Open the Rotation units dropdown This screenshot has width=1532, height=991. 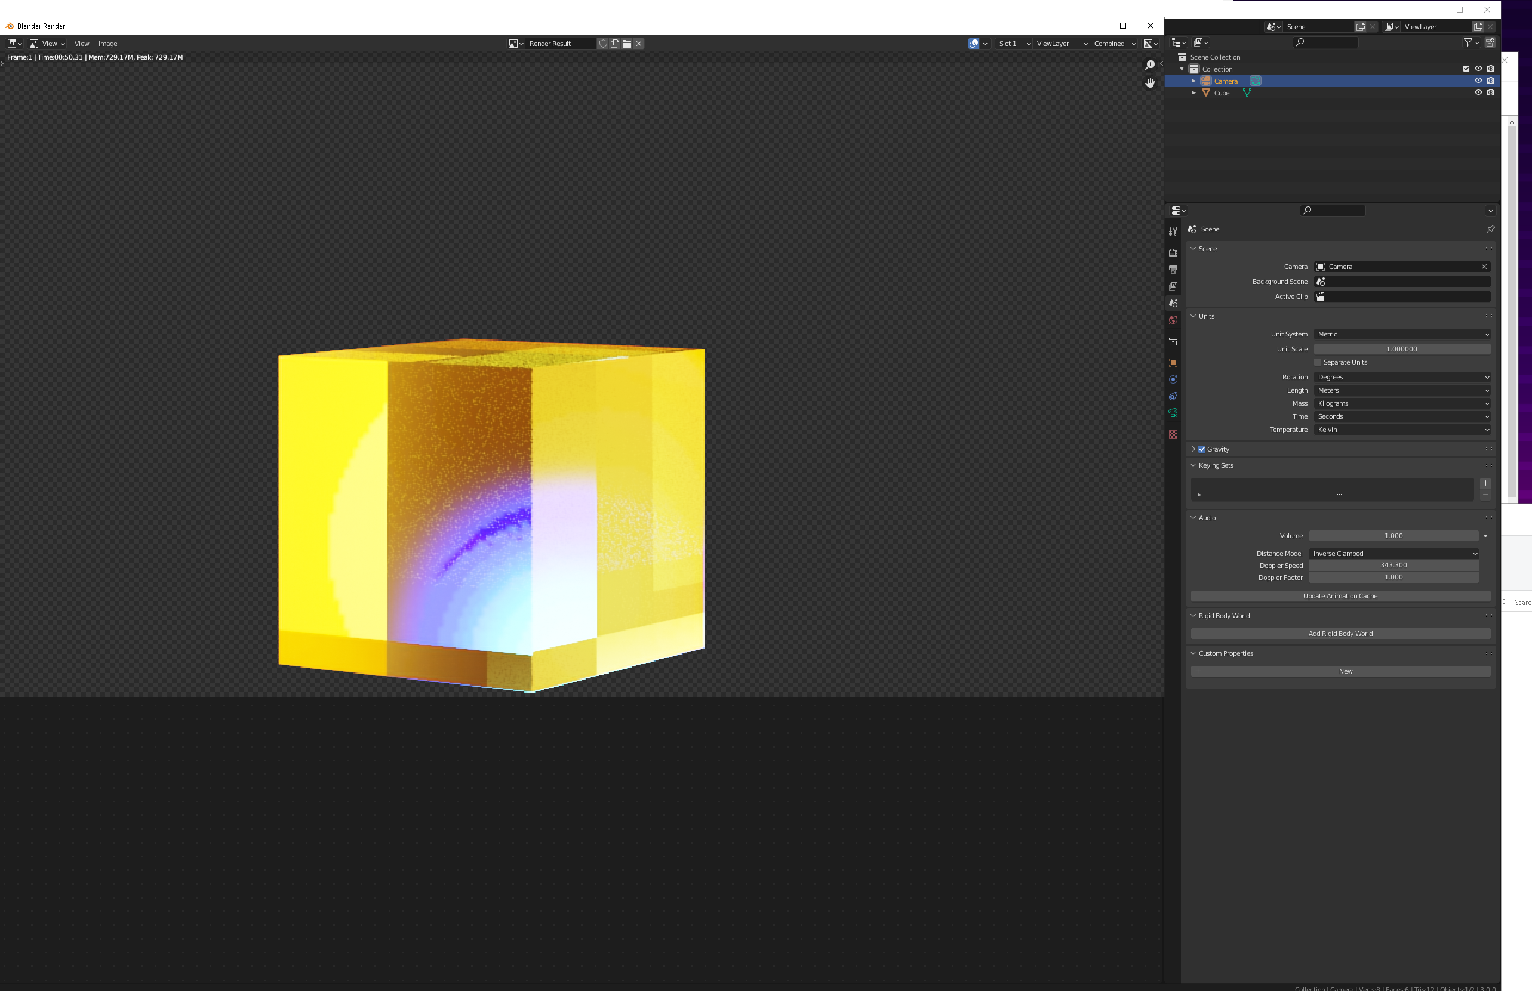point(1402,377)
